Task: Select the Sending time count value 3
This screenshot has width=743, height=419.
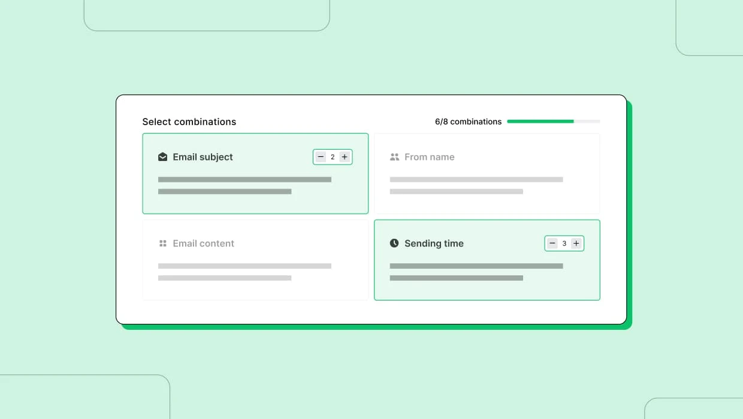Action: click(x=564, y=244)
